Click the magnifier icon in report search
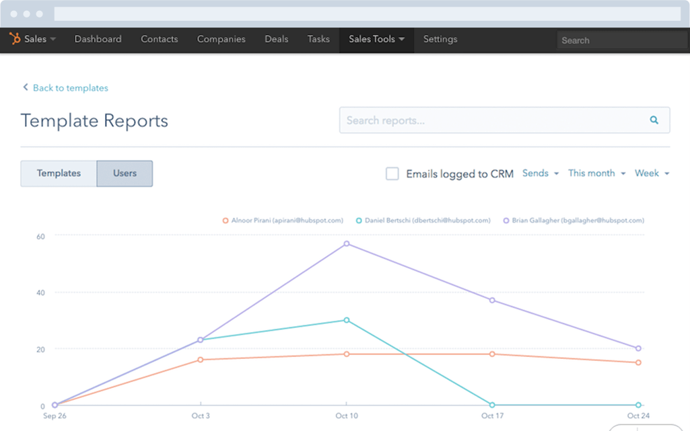690x431 pixels. click(654, 120)
